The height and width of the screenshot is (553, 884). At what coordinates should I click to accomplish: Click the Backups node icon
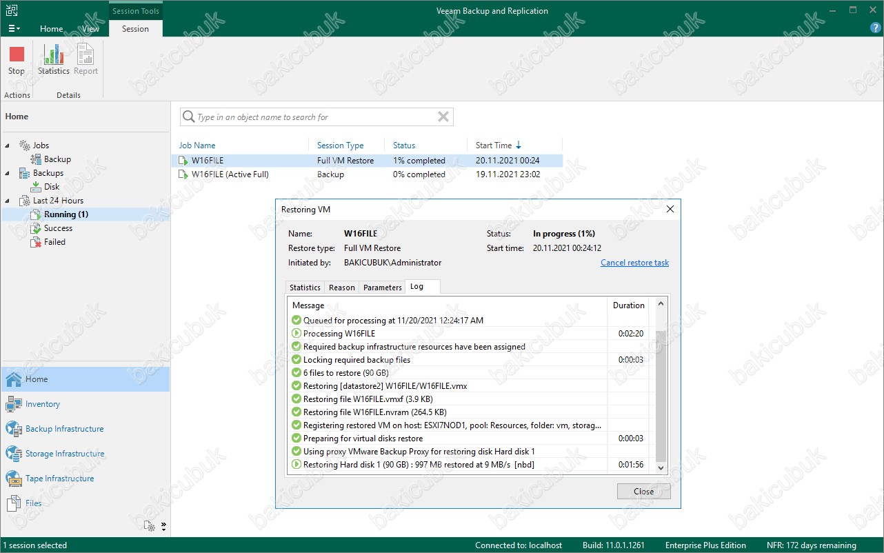point(24,173)
